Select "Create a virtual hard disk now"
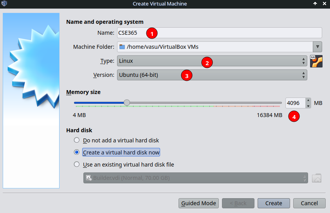Viewport: 330px width, 213px height. pyautogui.click(x=77, y=152)
